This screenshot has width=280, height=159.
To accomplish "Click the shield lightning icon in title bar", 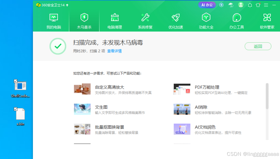I will 221,5.
